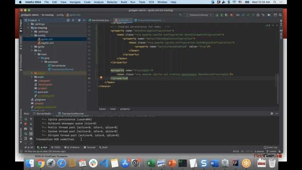
Task: Click the Git commit checkmark icon
Action: point(248,15)
